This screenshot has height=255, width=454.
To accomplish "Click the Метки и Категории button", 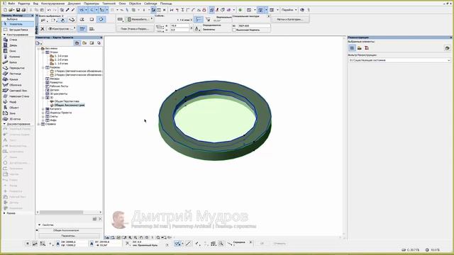I will [x=290, y=19].
